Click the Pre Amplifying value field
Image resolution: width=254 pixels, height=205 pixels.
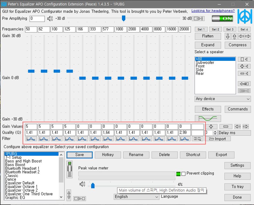pyautogui.click(x=37, y=19)
